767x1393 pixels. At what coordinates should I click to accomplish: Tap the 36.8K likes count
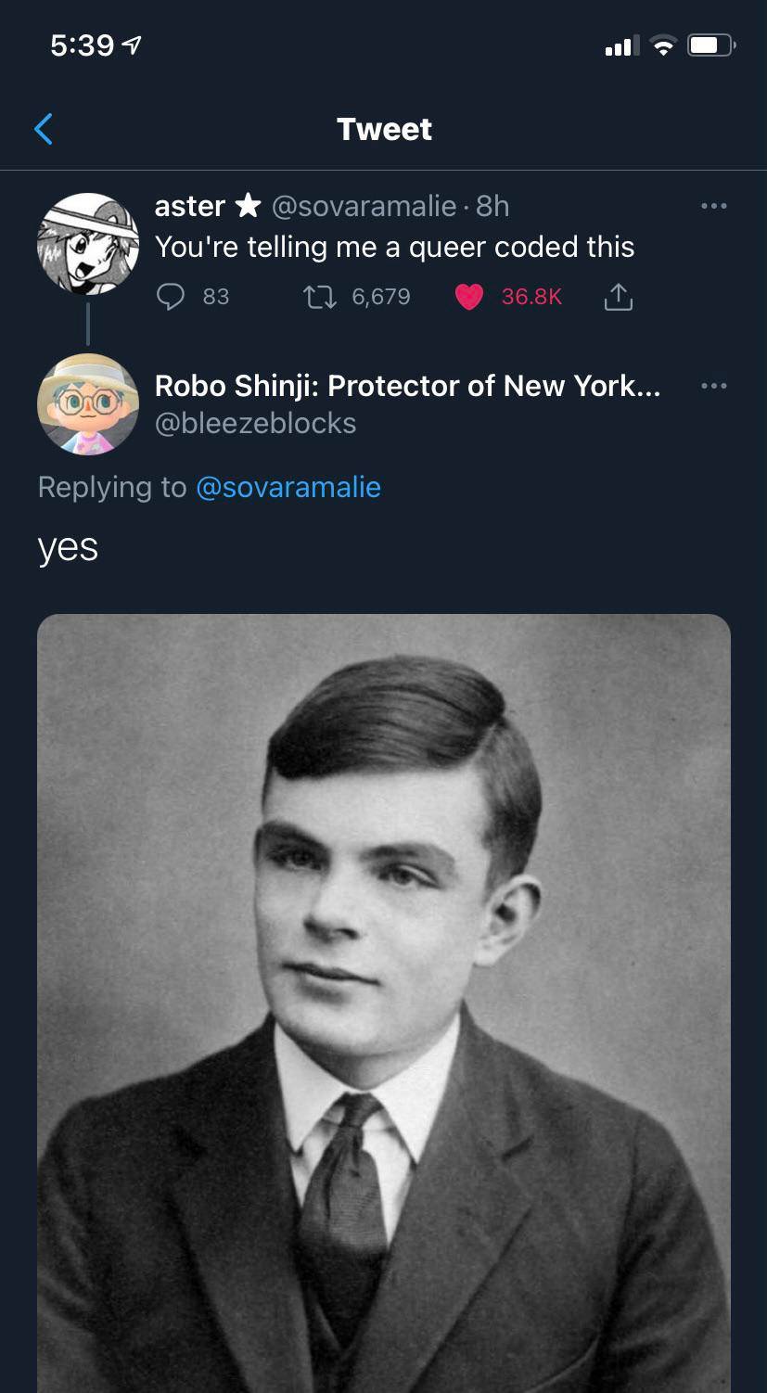[x=531, y=296]
